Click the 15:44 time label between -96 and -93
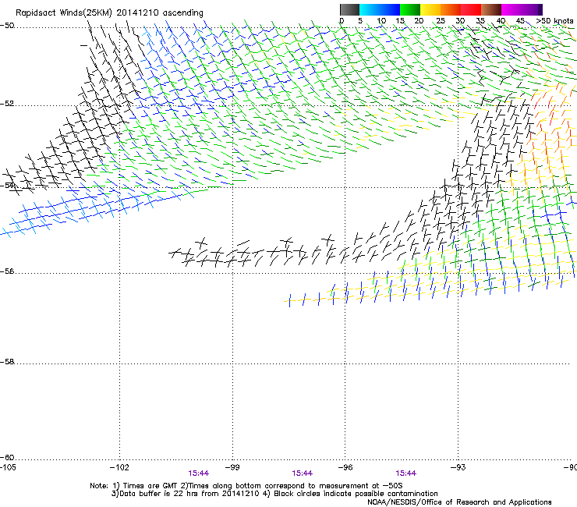Image resolution: width=577 pixels, height=507 pixels. point(406,473)
